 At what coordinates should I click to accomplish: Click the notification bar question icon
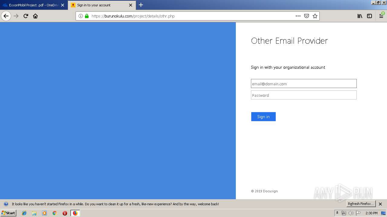(x=6, y=204)
